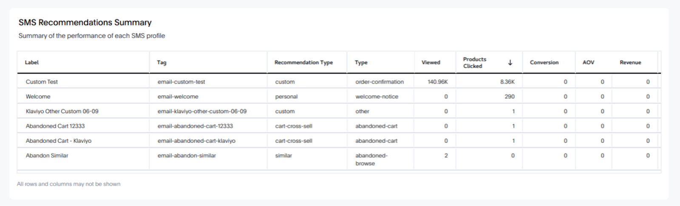Sort by the Revenue column header
Screen dimensions: 680x206
(x=630, y=63)
